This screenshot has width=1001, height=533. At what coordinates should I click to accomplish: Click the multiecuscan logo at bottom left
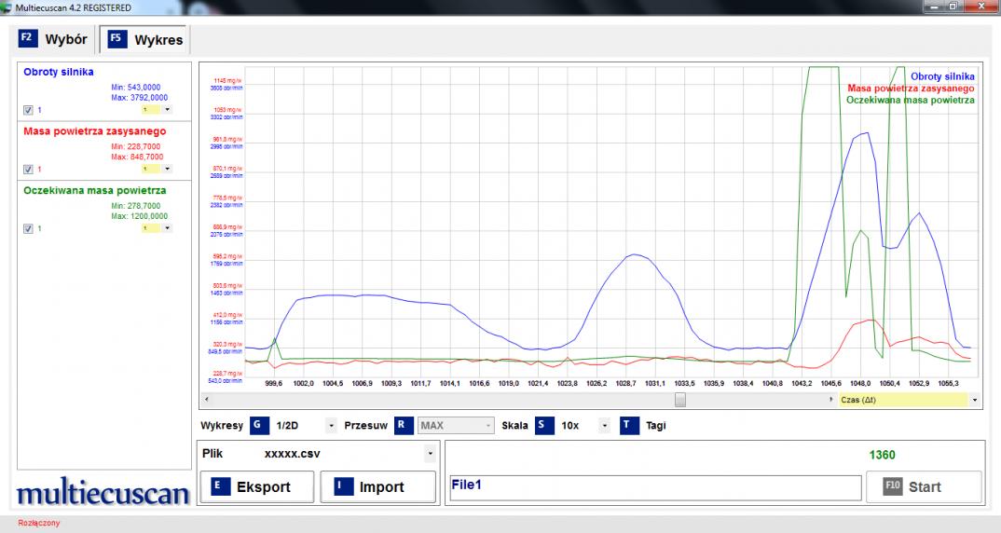[103, 493]
